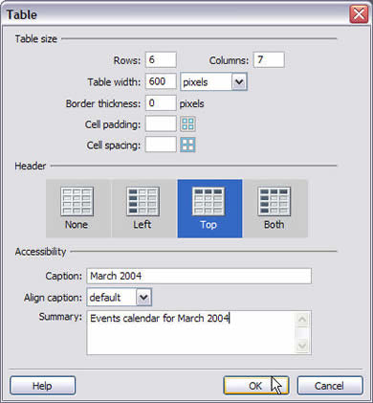Click the Columns input field
This screenshot has width=373, height=403.
(x=269, y=60)
